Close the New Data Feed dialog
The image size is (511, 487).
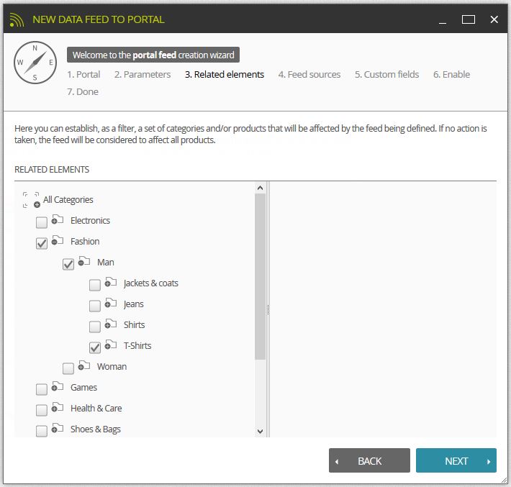pyautogui.click(x=494, y=19)
